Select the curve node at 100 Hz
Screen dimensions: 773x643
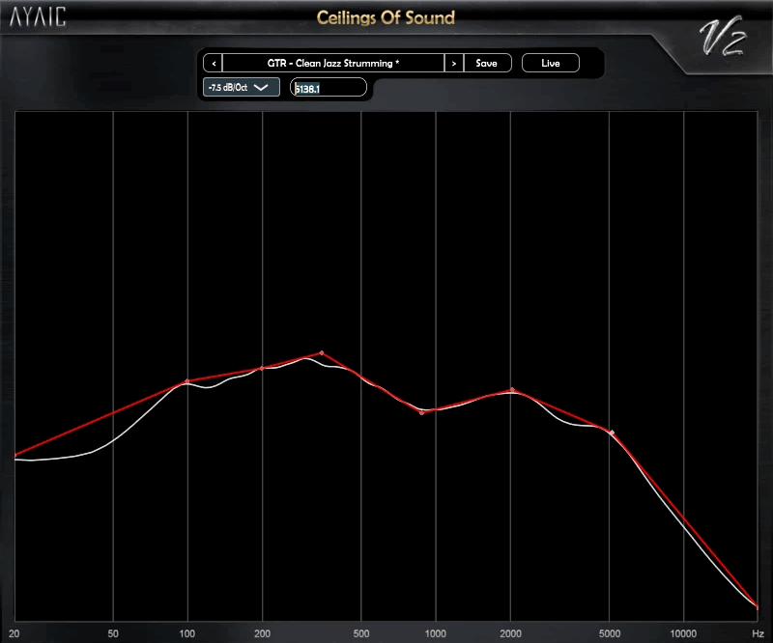187,382
